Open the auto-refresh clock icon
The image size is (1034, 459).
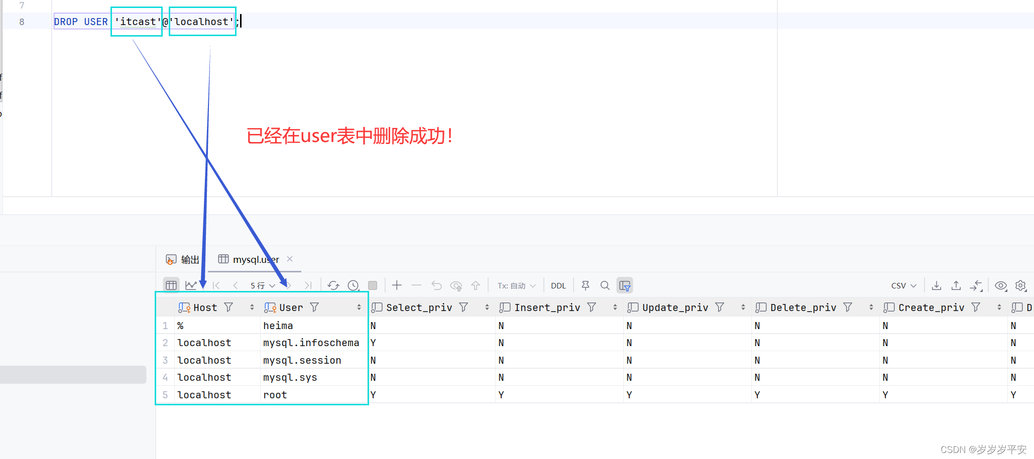pyautogui.click(x=354, y=285)
